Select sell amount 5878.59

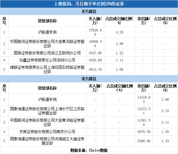point(144,132)
